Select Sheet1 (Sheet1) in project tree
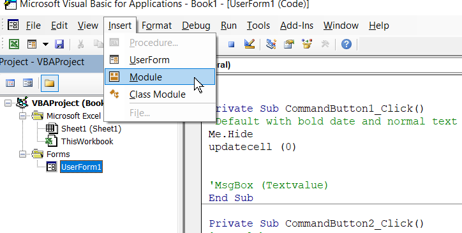This screenshot has width=462, height=233. tap(91, 128)
